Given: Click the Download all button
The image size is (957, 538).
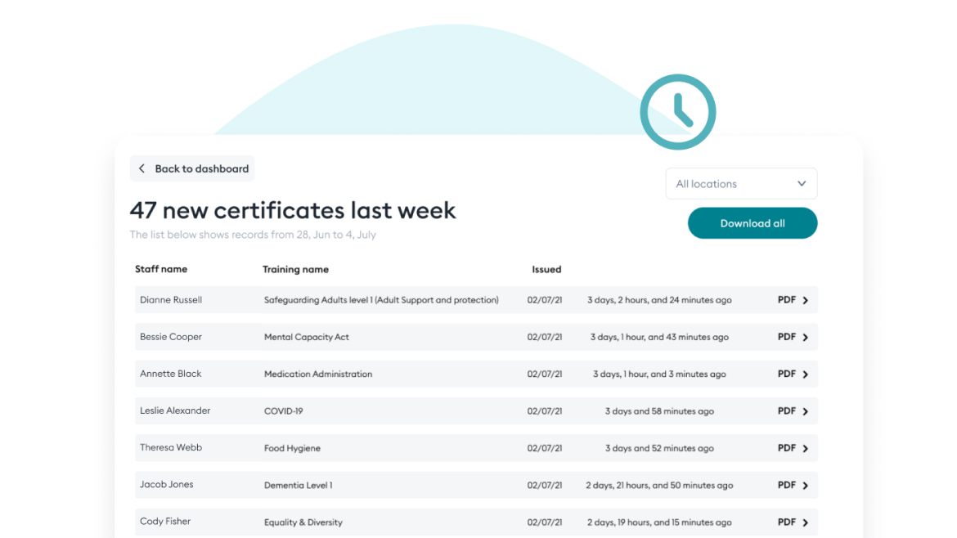Looking at the screenshot, I should [x=752, y=223].
